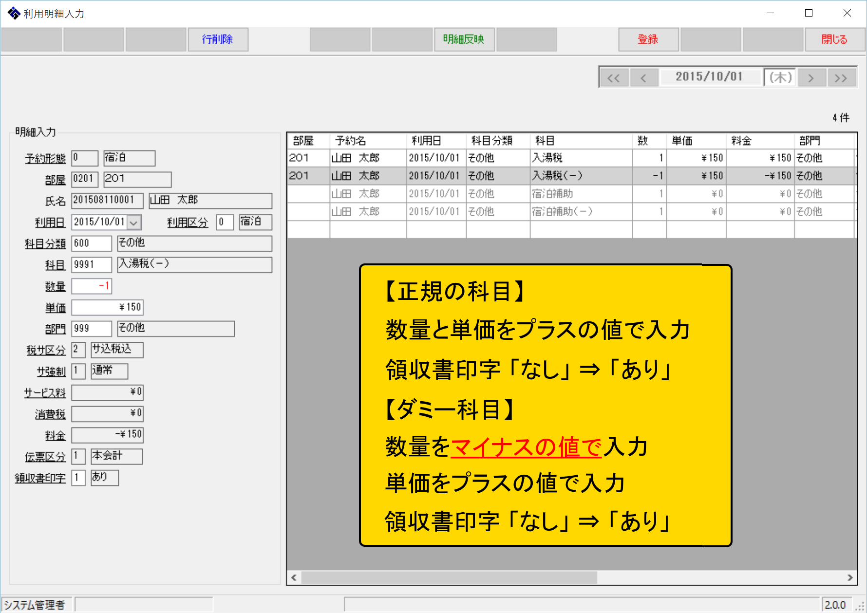Click the サービス料 field
The image size is (867, 613).
[x=107, y=392]
